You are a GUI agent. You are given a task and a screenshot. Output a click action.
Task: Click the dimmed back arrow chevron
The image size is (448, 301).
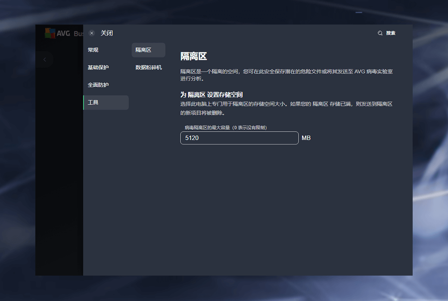44,60
